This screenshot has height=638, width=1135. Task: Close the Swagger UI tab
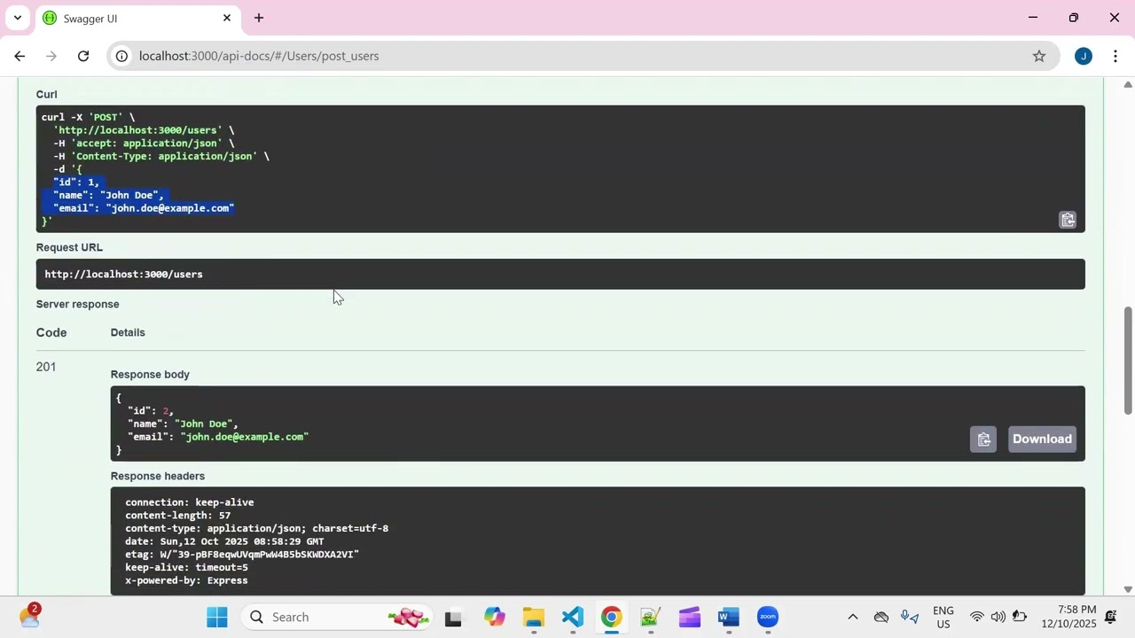[x=227, y=18]
